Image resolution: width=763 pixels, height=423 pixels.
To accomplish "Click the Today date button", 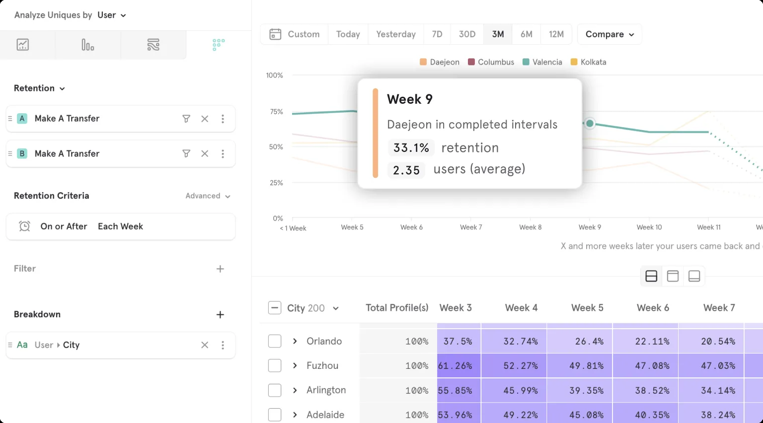I will [348, 34].
